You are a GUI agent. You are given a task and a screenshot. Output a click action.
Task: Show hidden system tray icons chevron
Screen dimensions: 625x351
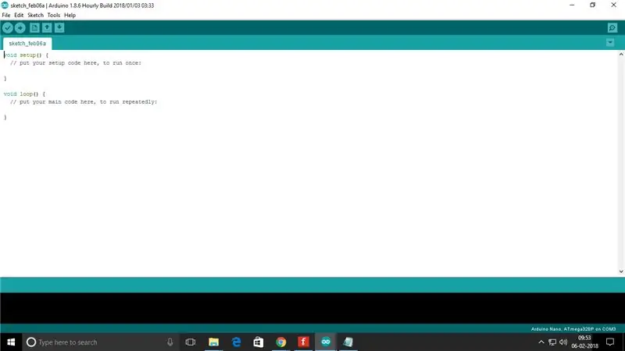[541, 342]
